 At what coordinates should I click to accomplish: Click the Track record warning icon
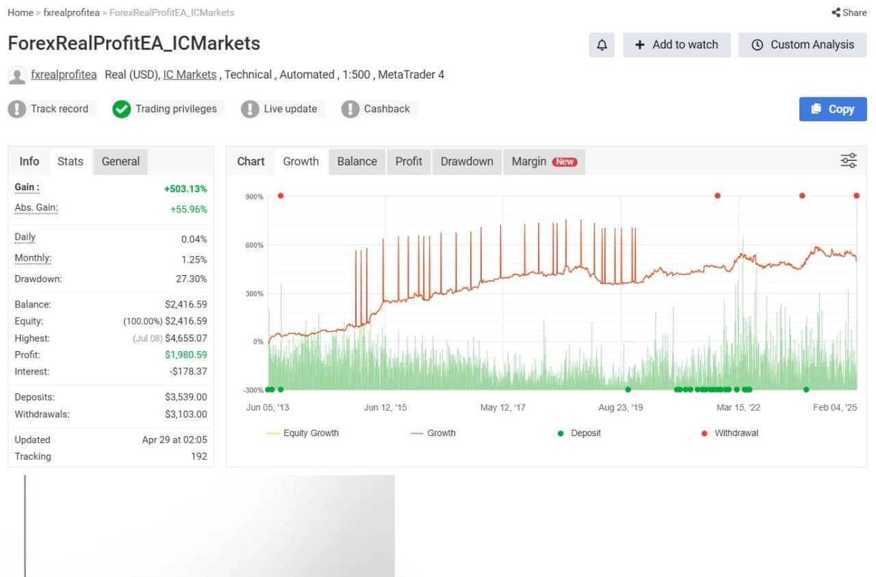(x=17, y=109)
